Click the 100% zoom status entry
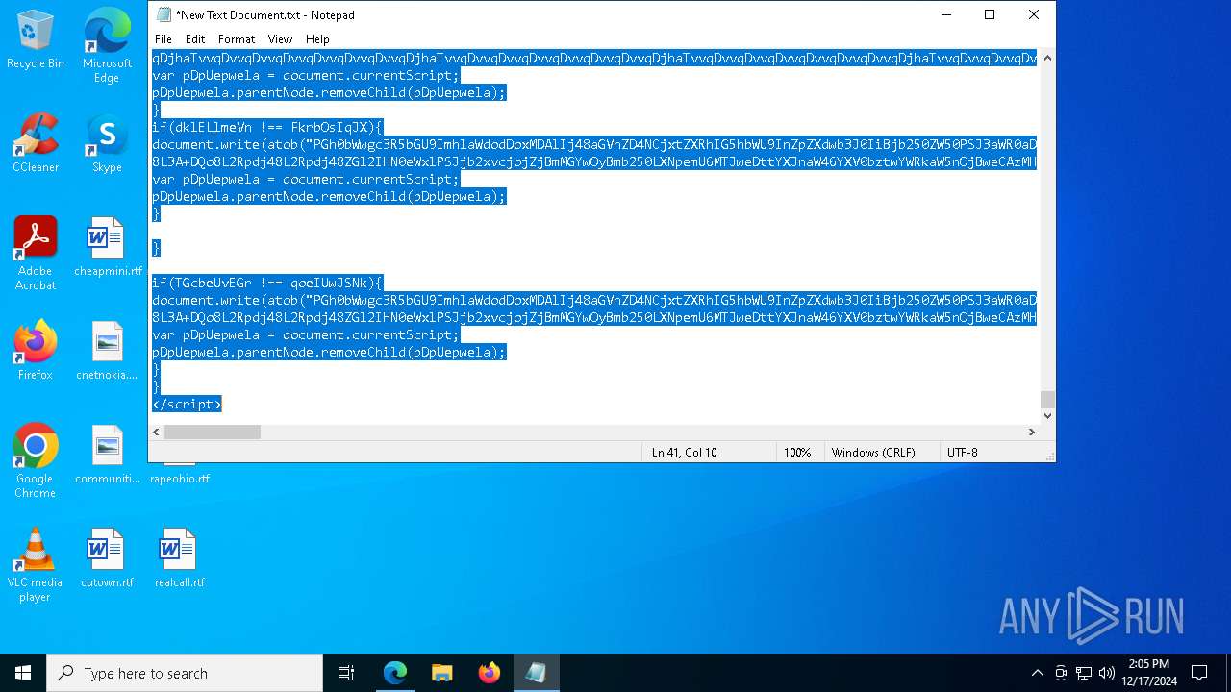1231x692 pixels. coord(796,452)
